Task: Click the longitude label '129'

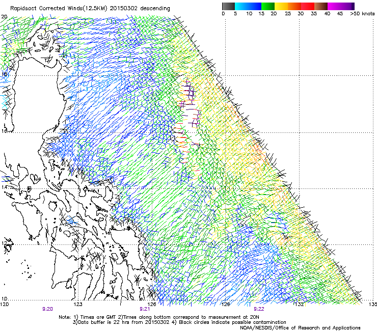Action: (x=226, y=305)
